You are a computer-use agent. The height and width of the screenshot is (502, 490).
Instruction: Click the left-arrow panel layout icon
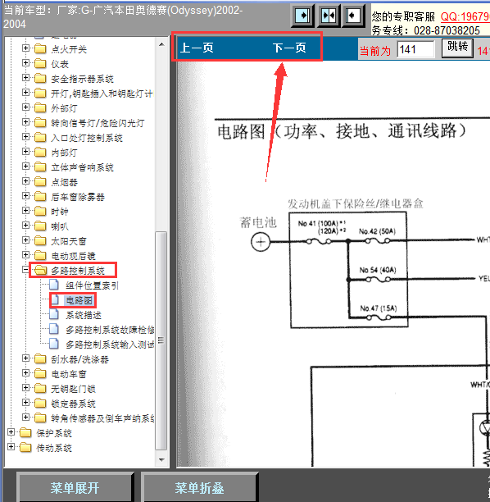353,16
